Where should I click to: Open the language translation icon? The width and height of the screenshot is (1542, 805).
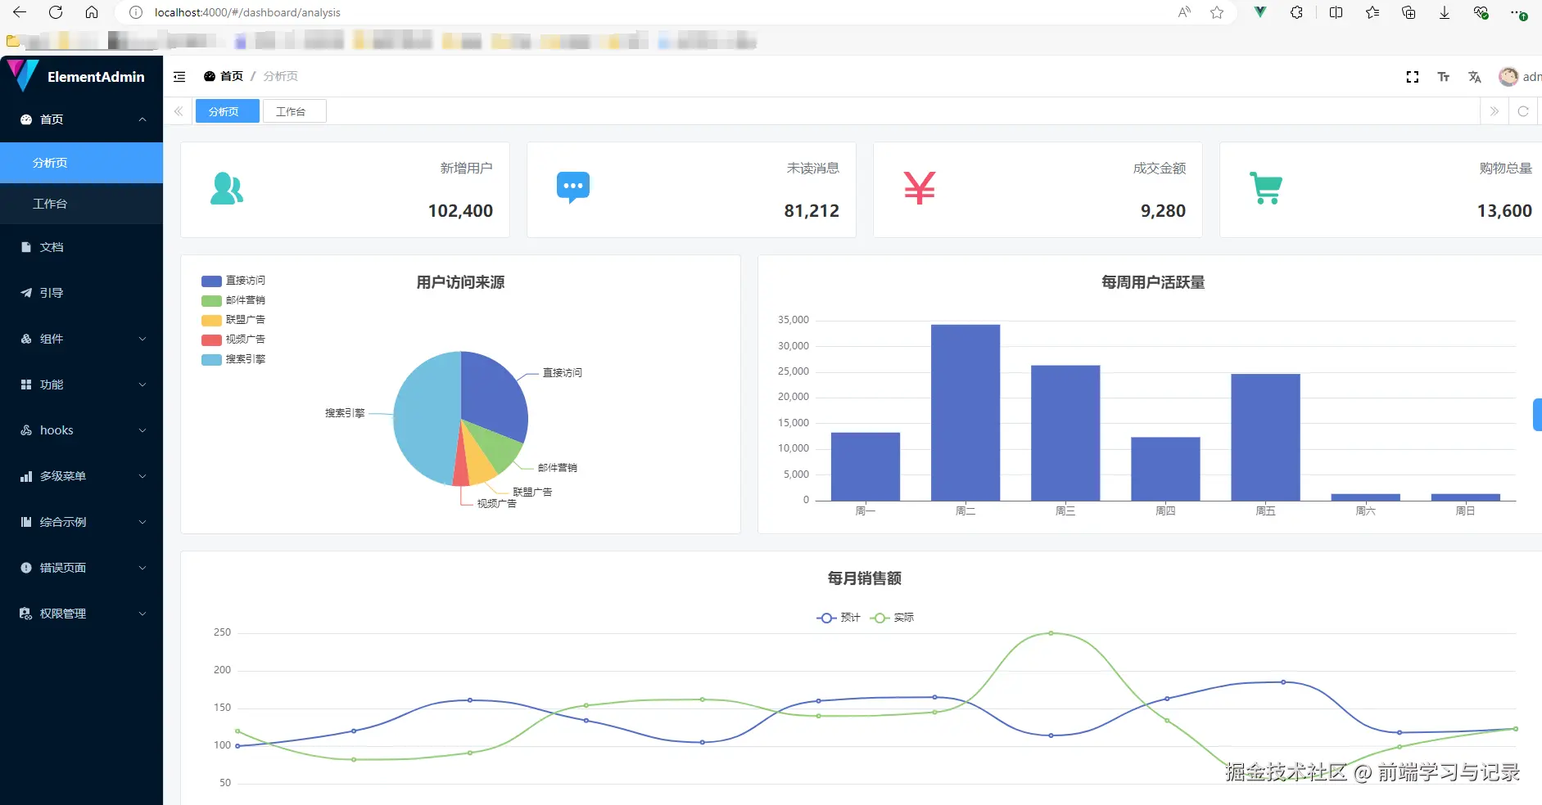click(x=1474, y=77)
